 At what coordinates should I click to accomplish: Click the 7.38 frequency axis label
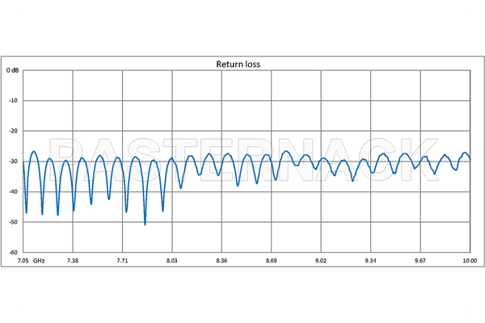(x=73, y=261)
